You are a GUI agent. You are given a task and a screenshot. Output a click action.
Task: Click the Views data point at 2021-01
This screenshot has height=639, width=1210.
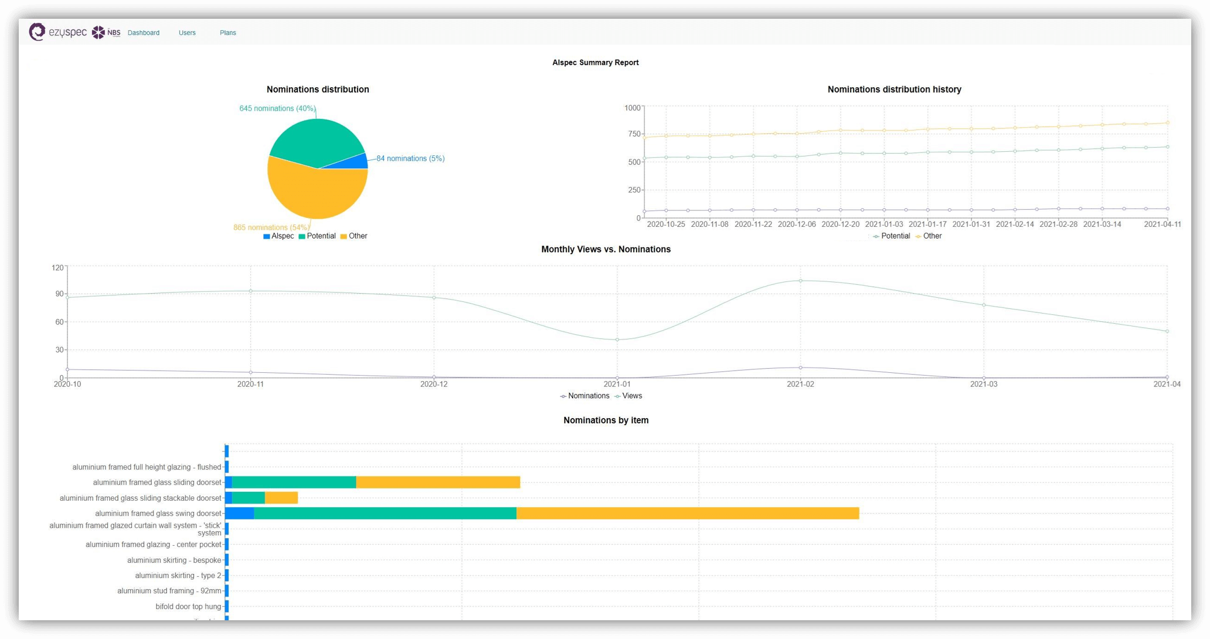[x=617, y=340]
